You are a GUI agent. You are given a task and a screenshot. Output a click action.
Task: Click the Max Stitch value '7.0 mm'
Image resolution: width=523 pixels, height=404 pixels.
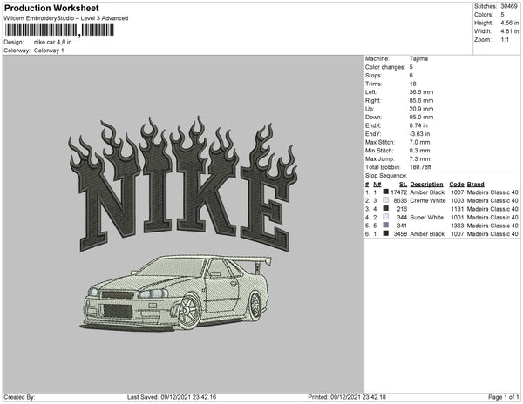point(419,142)
